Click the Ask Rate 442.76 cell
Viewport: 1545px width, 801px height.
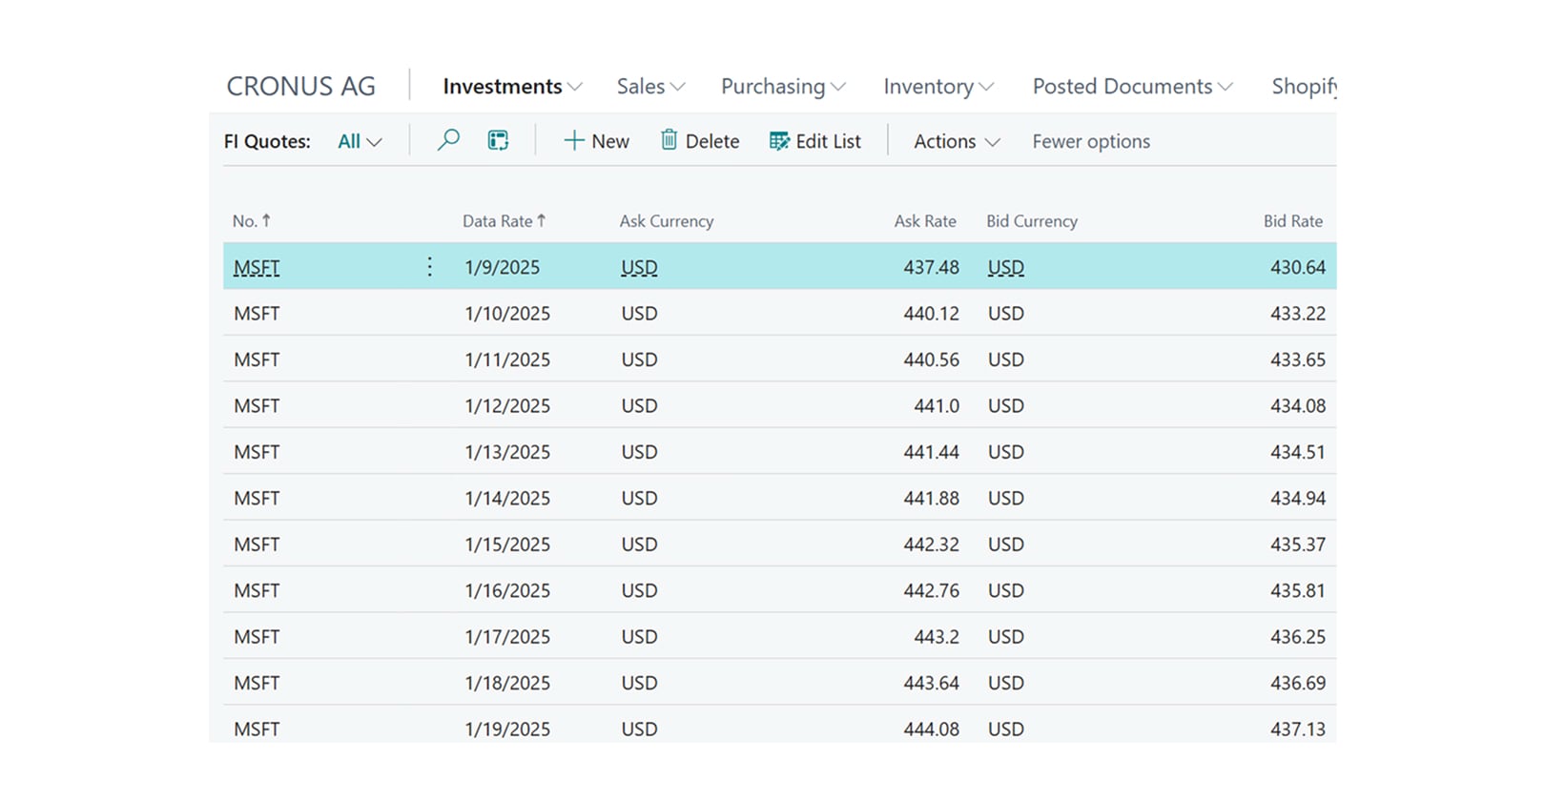[x=932, y=591]
